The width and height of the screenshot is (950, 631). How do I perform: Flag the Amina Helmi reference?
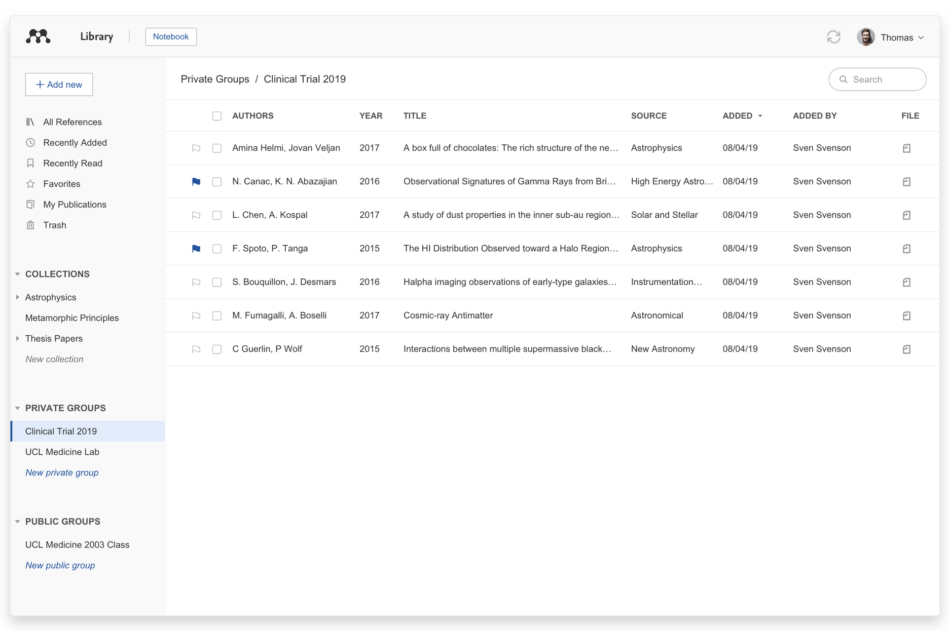(196, 148)
